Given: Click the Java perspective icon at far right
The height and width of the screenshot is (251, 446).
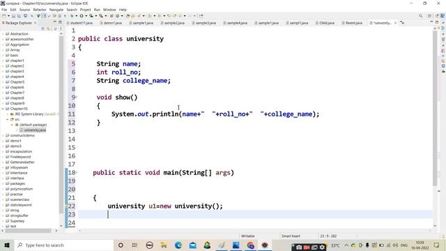Looking at the screenshot, I should pyautogui.click(x=443, y=16).
